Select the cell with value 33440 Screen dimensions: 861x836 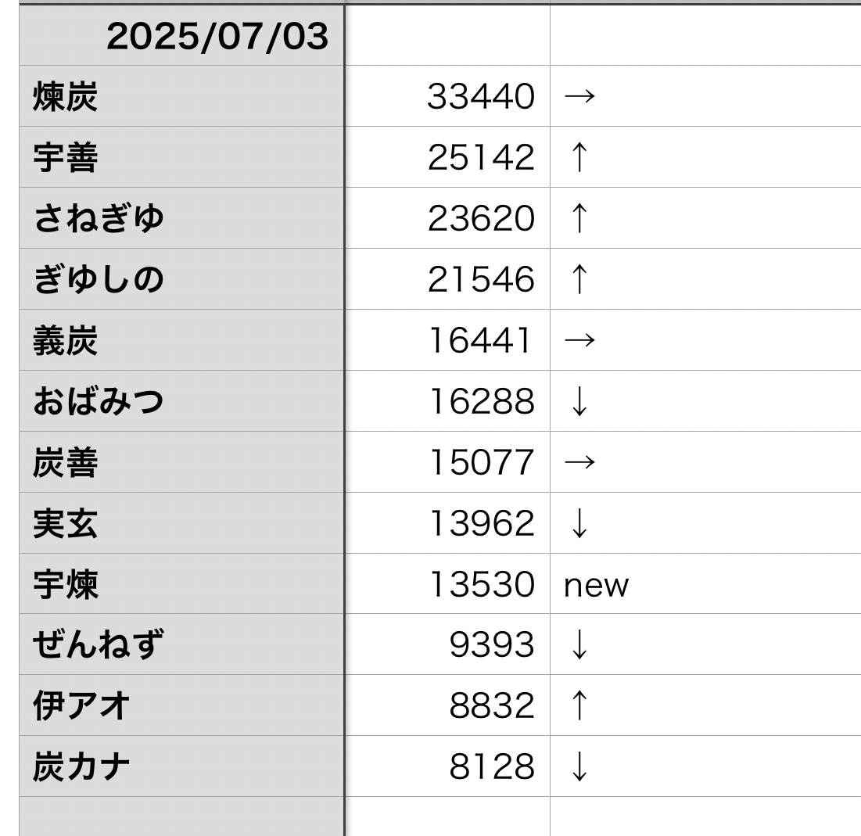click(x=447, y=96)
